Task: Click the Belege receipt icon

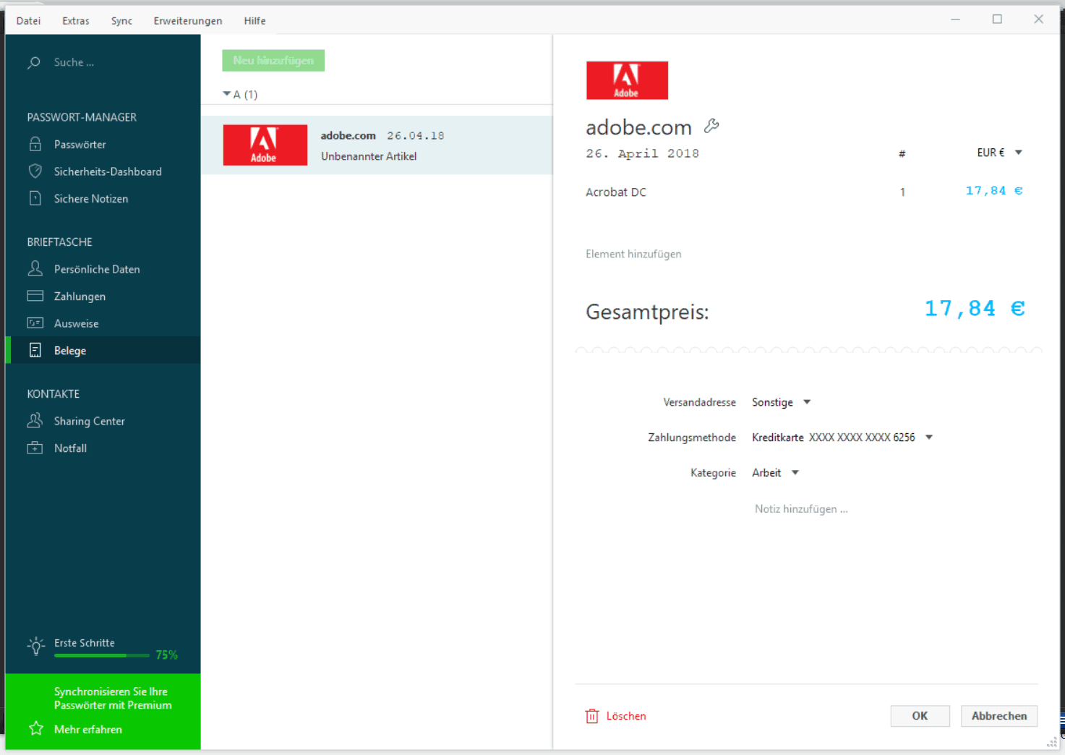Action: [35, 350]
